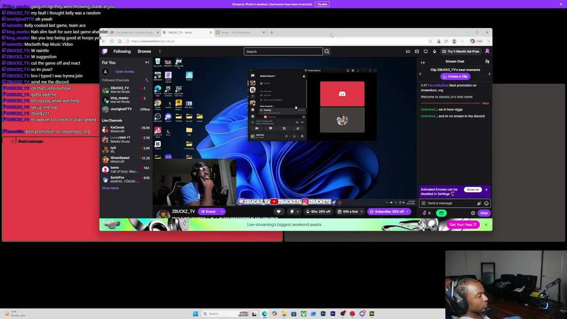Open Copilot Chat in browser toolbar
This screenshot has width=567, height=319.
click(477, 41)
